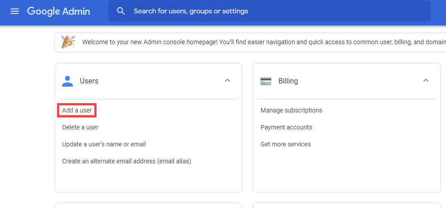Image resolution: width=446 pixels, height=208 pixels.
Task: Open the hamburger main menu
Action: (15, 11)
